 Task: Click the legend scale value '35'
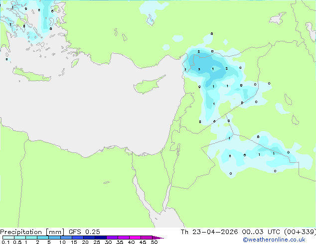click(x=120, y=242)
